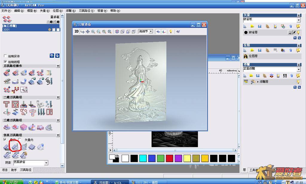Toggle visibility bulb of 缺省层 vector layer
This screenshot has width=306, height=184.
coord(298,32)
